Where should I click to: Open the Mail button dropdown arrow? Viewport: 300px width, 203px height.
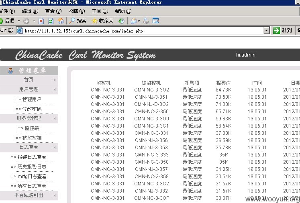click(x=139, y=21)
